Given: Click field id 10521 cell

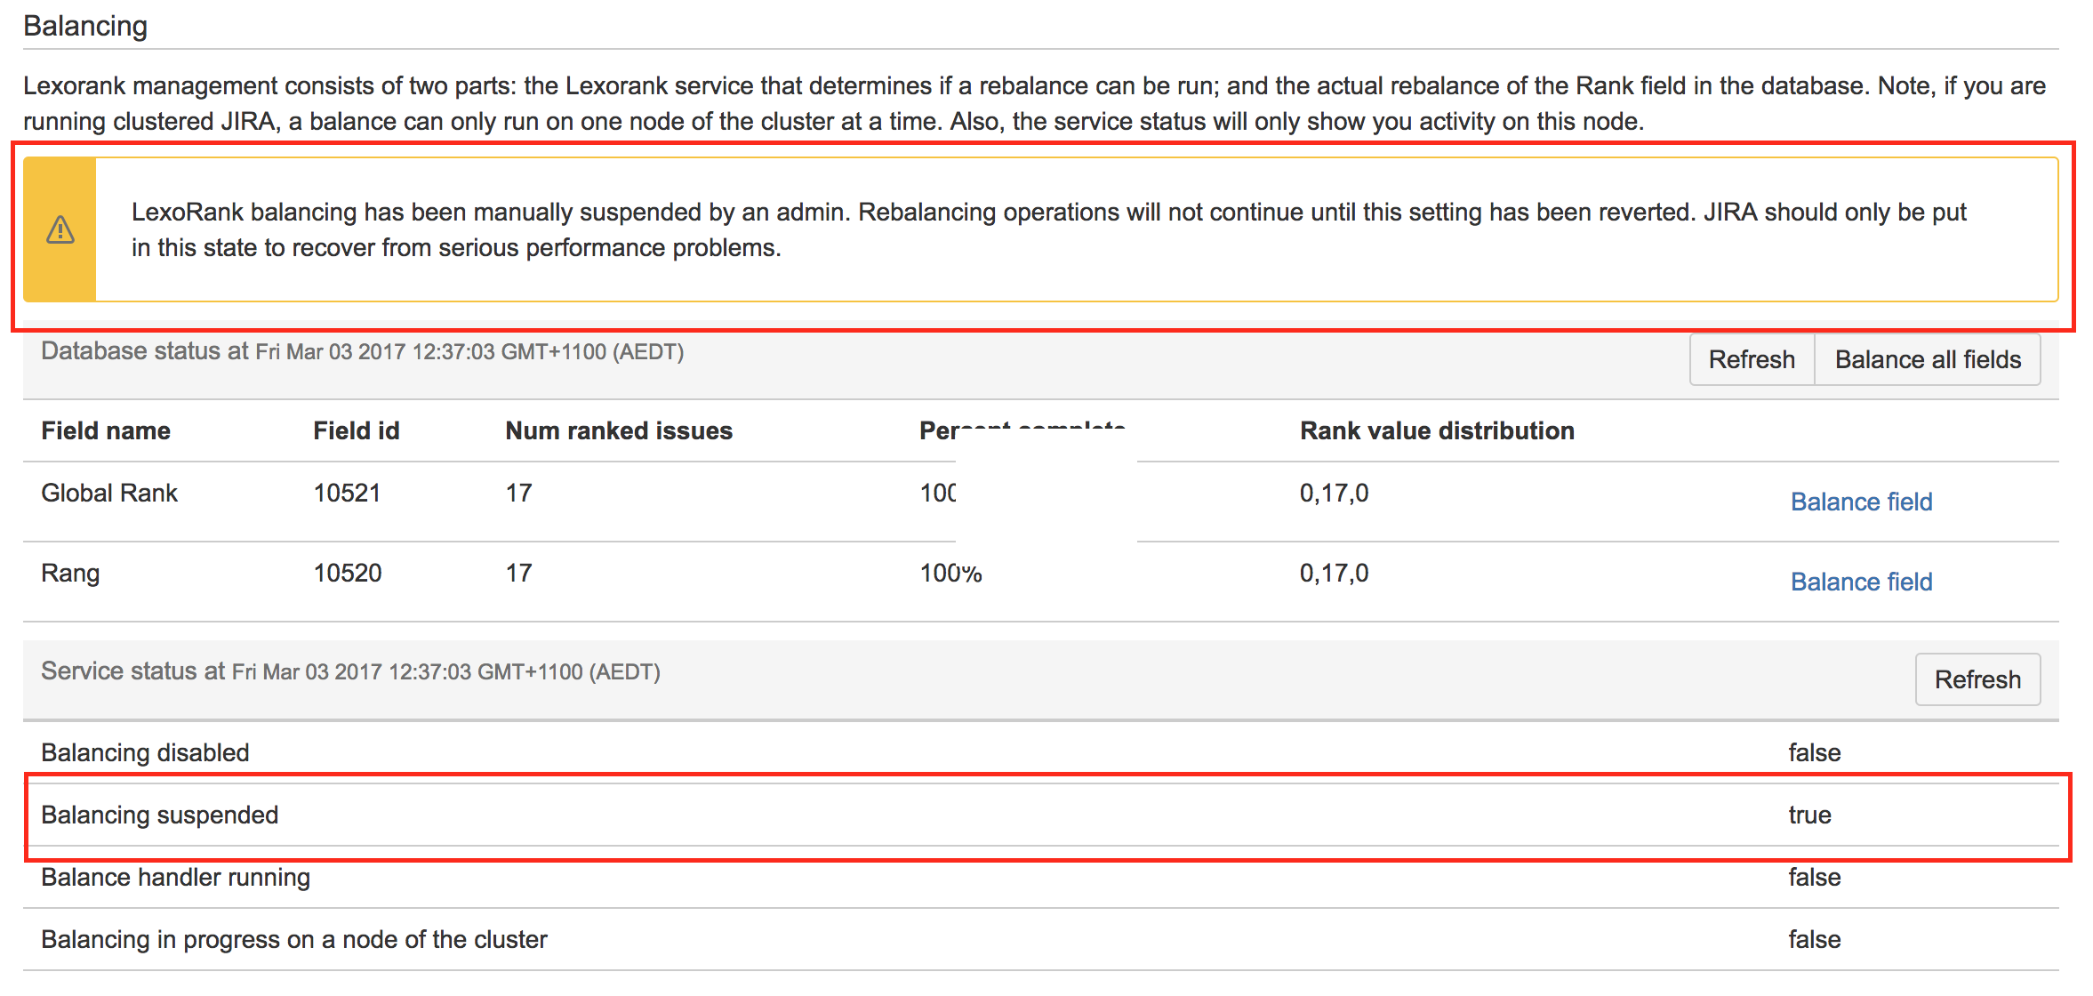Looking at the screenshot, I should (347, 493).
